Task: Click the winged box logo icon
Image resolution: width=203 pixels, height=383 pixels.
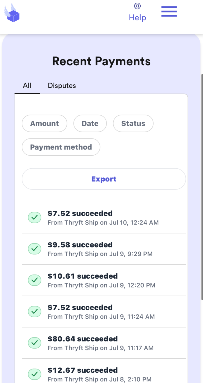Action: coord(12,13)
